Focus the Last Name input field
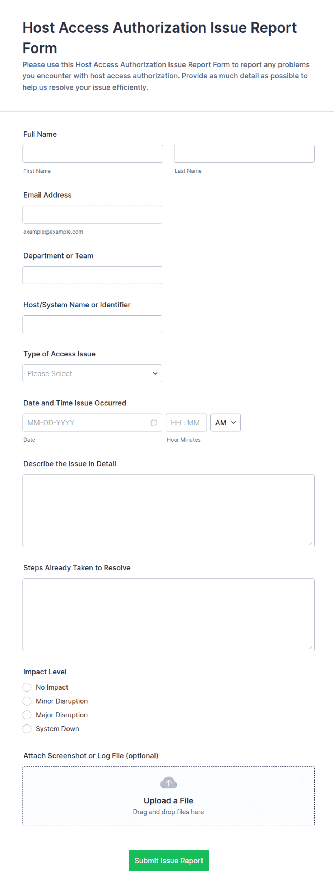 pos(244,154)
